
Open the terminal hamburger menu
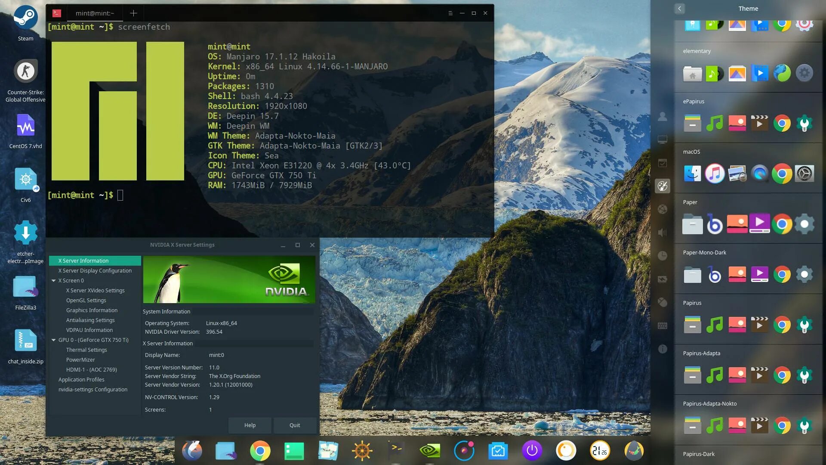coord(450,13)
